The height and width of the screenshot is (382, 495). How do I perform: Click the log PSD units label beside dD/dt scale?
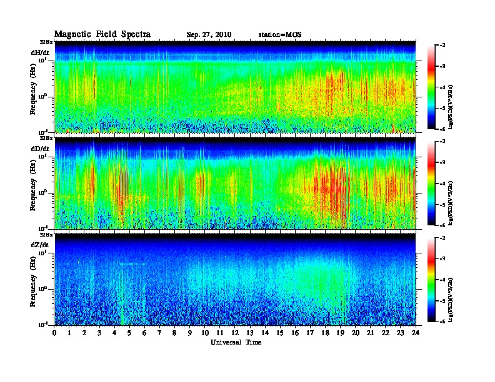[x=451, y=203]
